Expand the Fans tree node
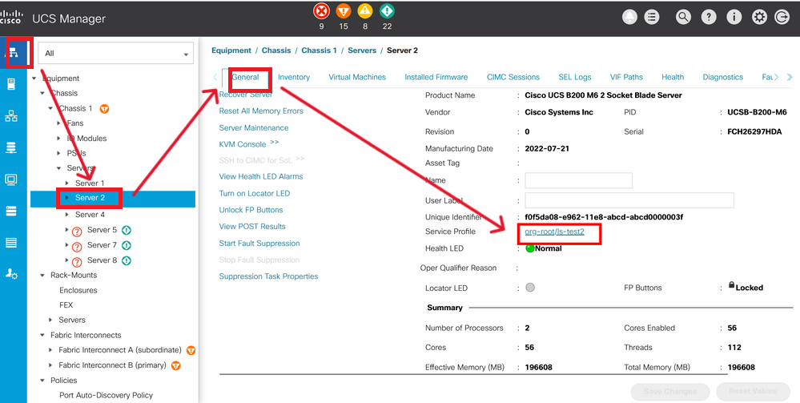 (59, 123)
